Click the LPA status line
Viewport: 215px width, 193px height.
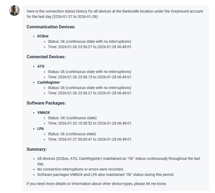[x=72, y=134]
